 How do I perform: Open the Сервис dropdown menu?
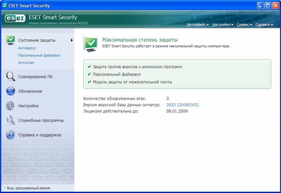point(244,24)
